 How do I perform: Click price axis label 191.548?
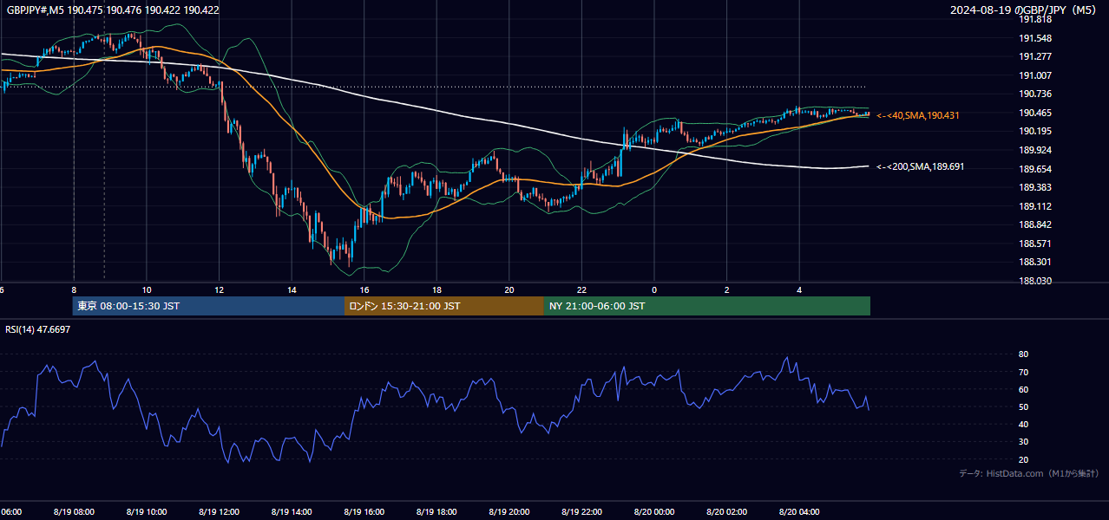point(1035,38)
